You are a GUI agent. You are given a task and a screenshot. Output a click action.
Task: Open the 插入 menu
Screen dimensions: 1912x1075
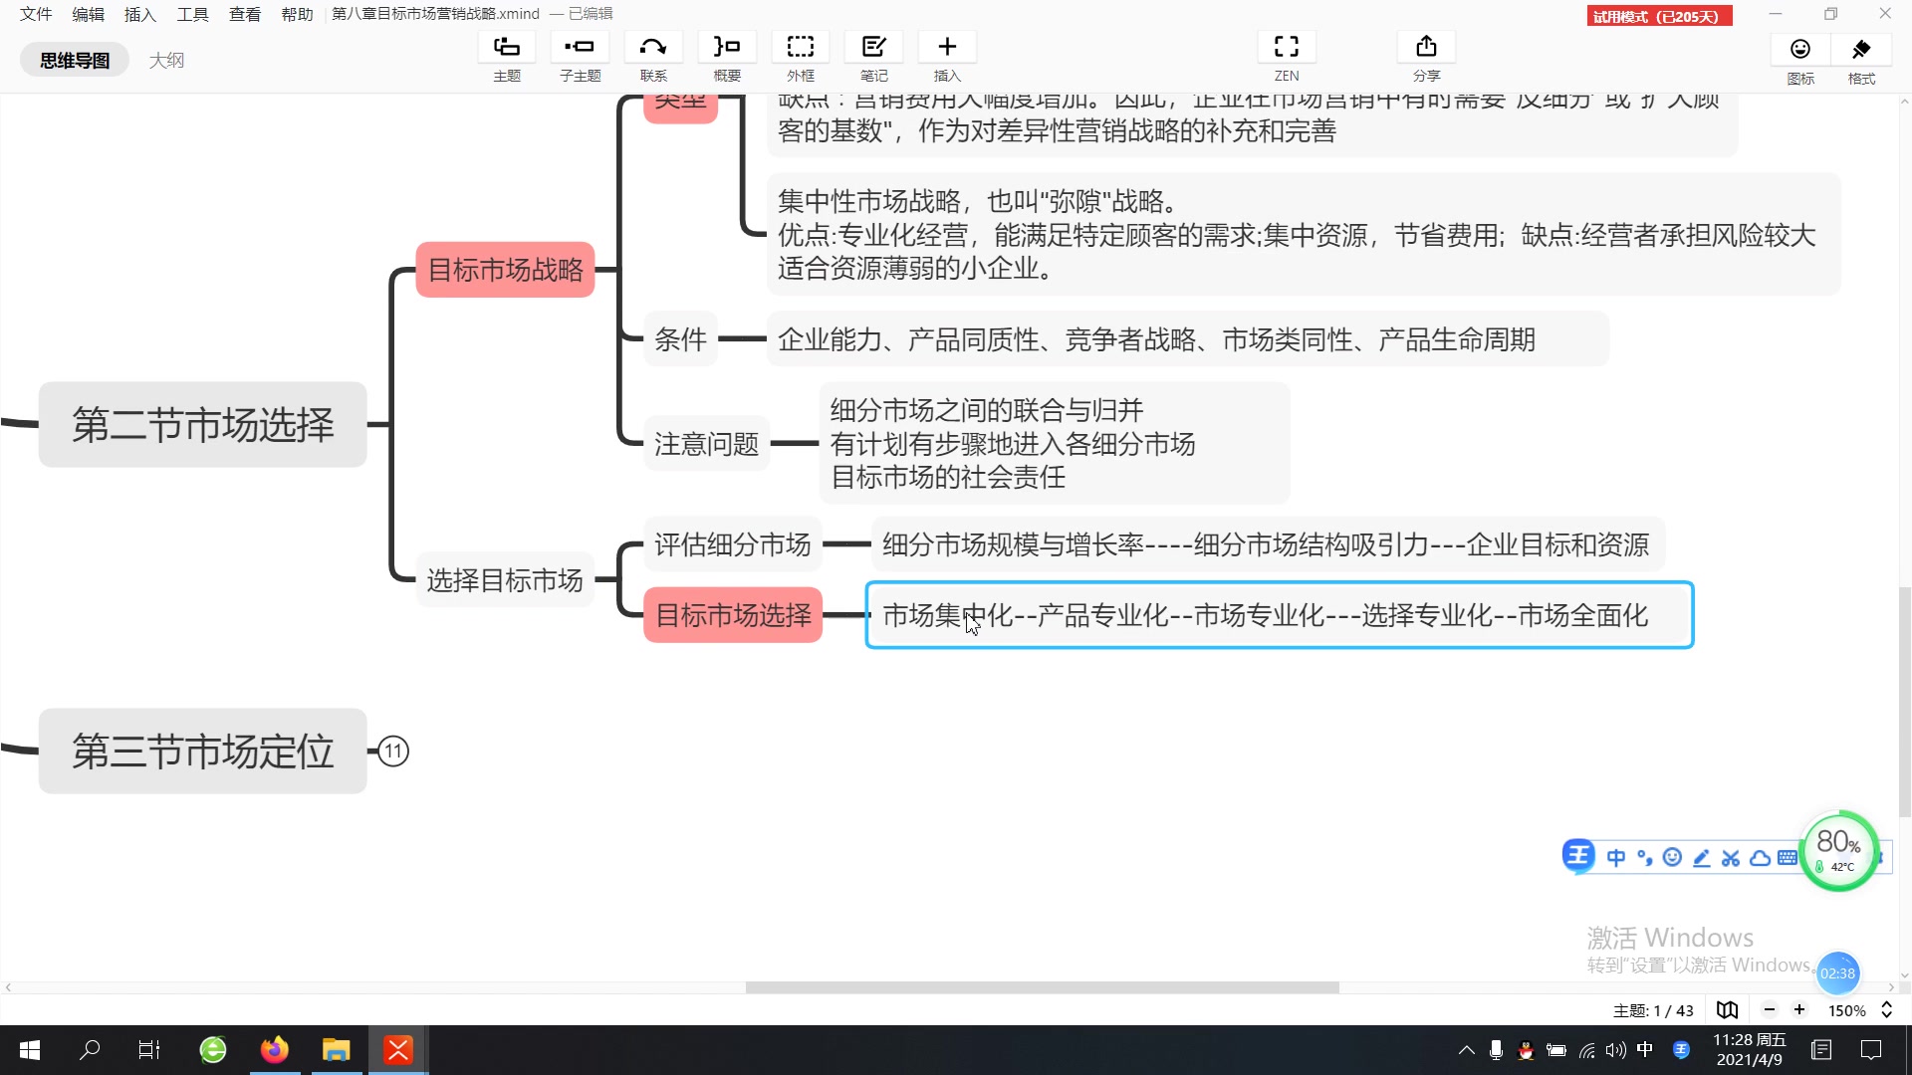pos(140,14)
